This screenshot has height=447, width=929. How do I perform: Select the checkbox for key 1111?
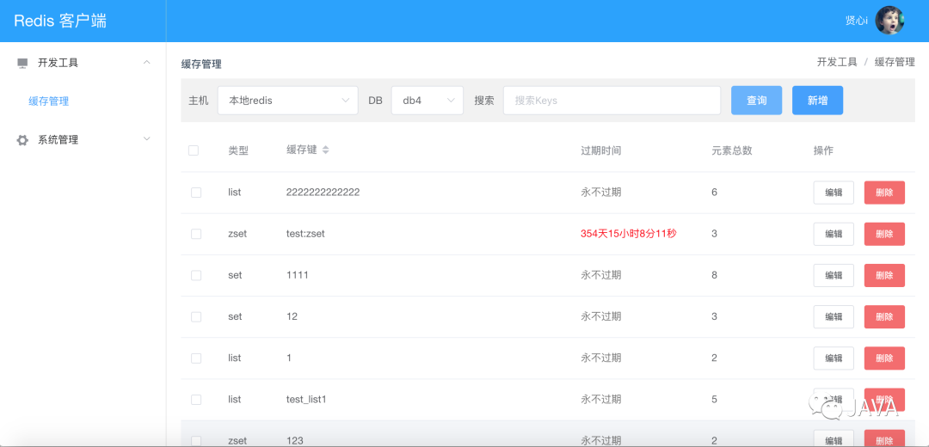coord(196,275)
